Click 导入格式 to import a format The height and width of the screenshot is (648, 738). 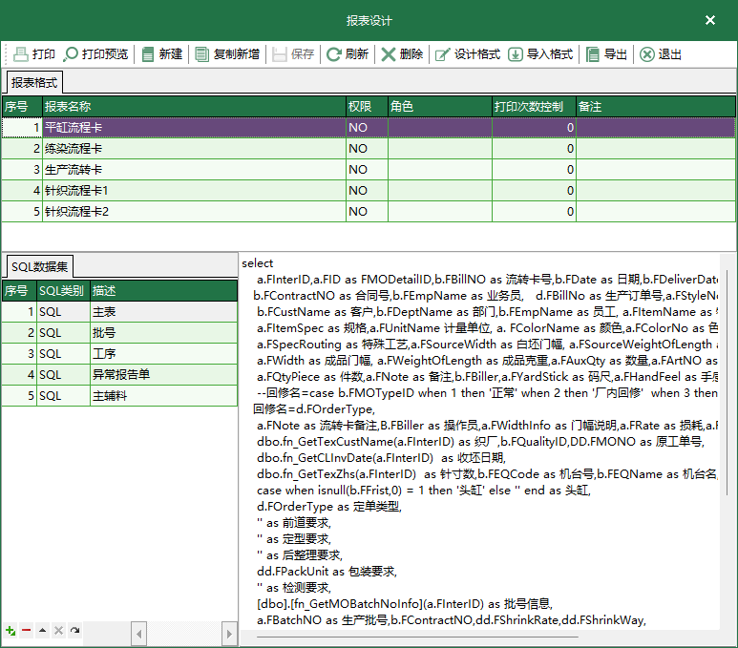[540, 54]
